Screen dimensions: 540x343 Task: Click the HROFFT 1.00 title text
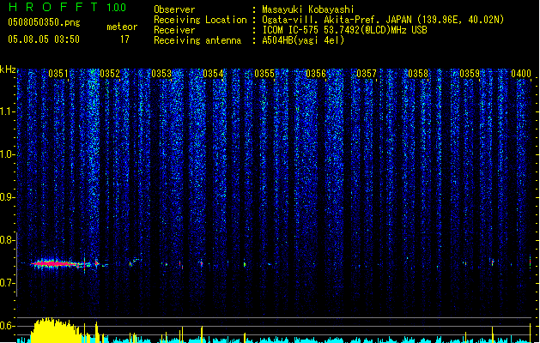tap(67, 7)
